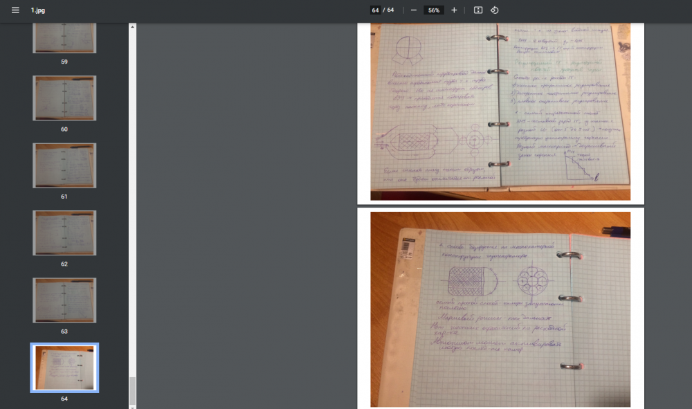Click the zoom out minus icon
The height and width of the screenshot is (409, 692).
coord(413,10)
